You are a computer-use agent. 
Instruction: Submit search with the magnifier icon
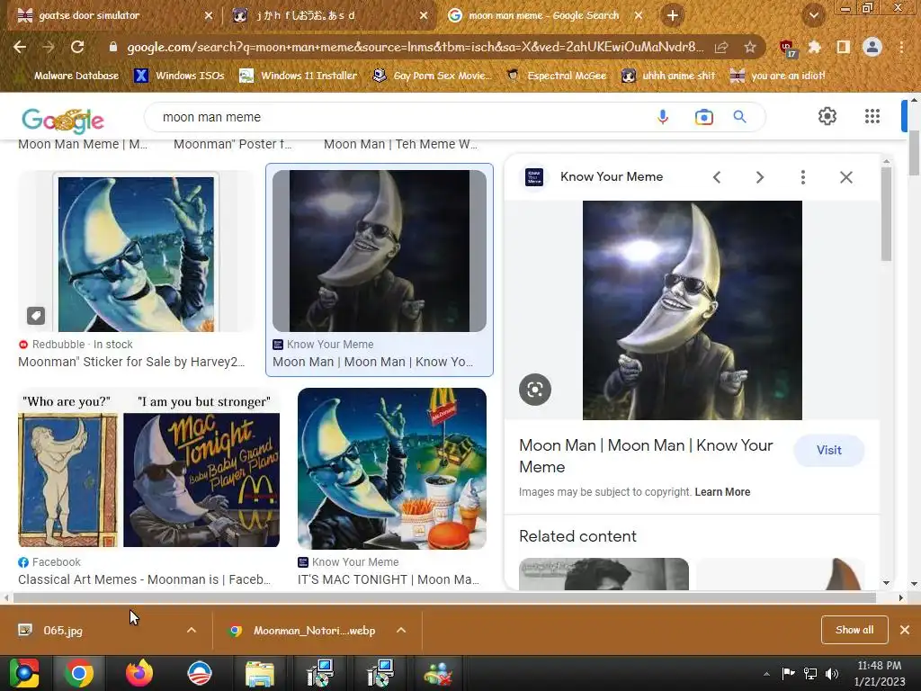pos(739,117)
